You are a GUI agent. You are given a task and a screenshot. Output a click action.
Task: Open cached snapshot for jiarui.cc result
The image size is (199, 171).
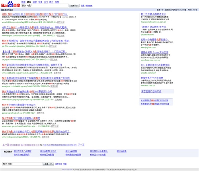pos(54,86)
